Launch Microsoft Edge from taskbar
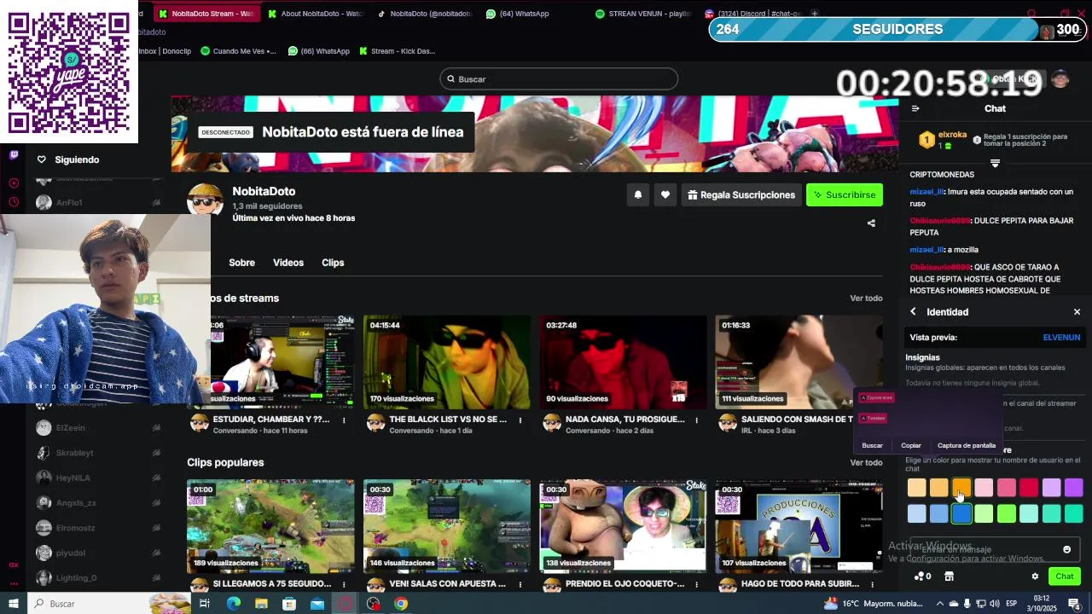 pos(233,604)
